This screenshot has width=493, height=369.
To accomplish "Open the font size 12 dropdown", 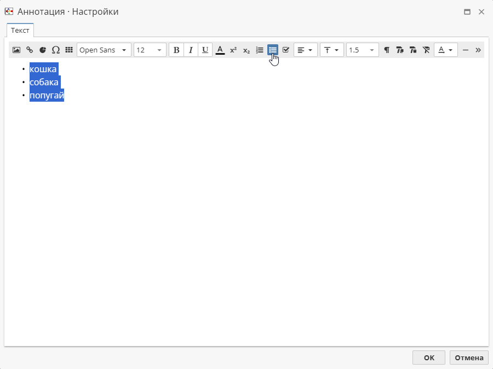I will [150, 50].
